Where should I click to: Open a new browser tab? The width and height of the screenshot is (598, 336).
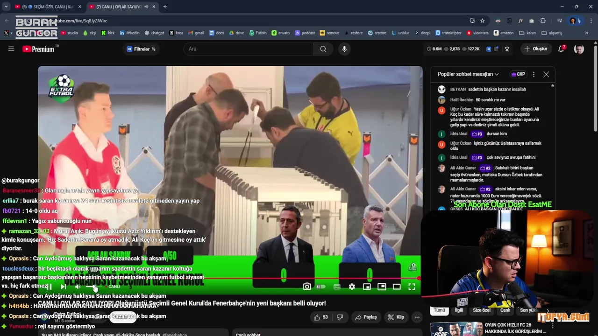click(164, 7)
